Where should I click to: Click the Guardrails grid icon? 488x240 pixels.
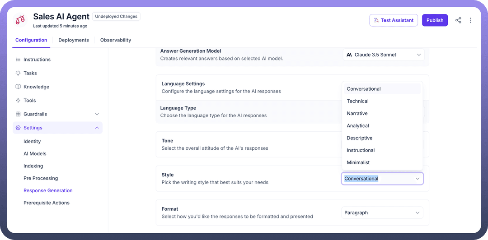pyautogui.click(x=18, y=114)
